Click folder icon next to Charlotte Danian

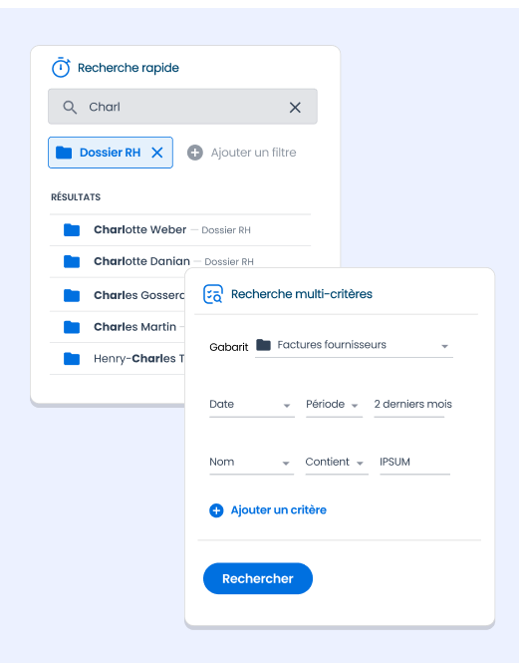[72, 262]
